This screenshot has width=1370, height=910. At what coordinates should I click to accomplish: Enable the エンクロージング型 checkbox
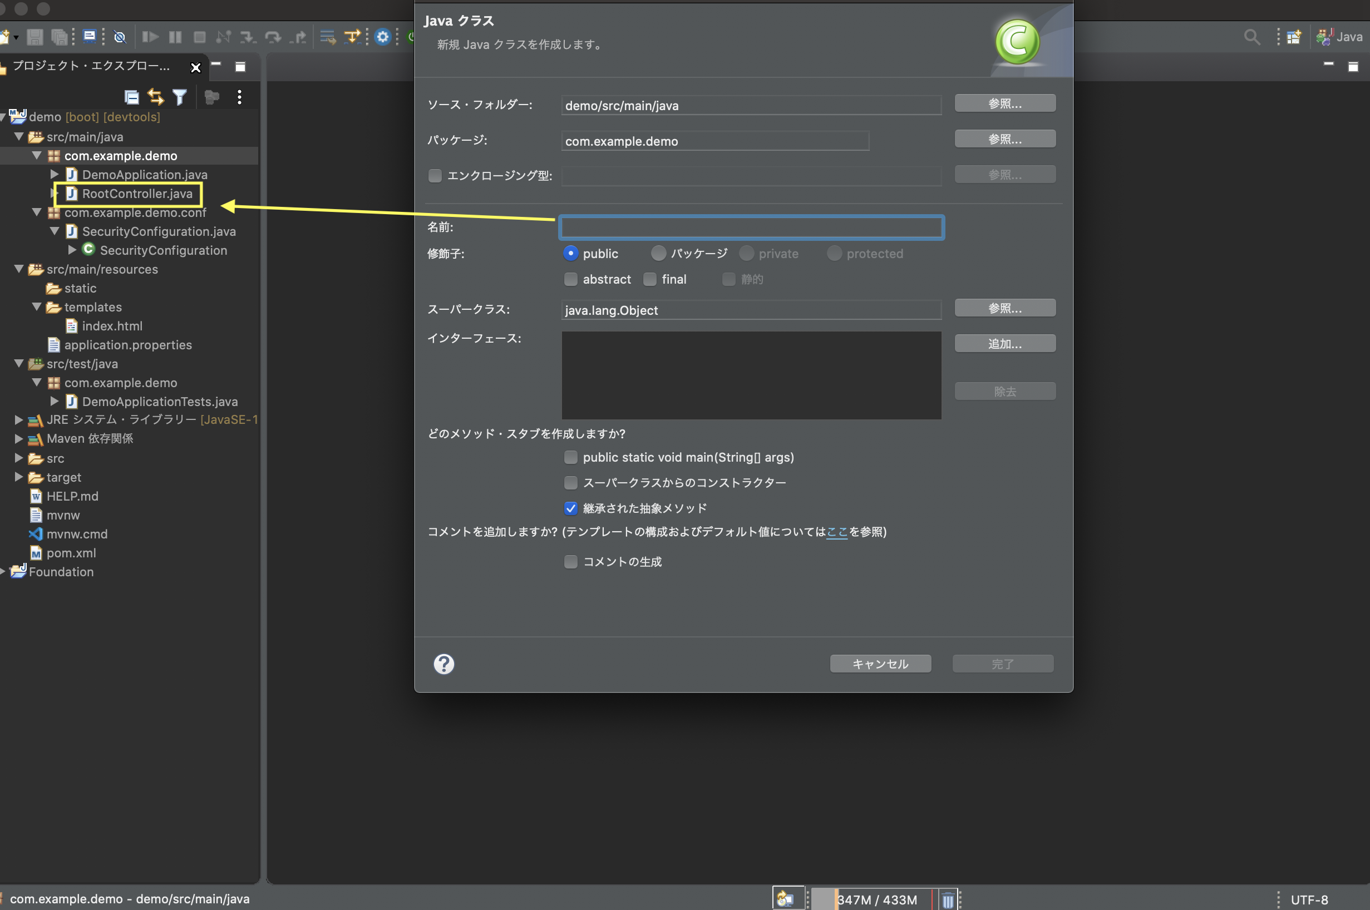(x=435, y=175)
